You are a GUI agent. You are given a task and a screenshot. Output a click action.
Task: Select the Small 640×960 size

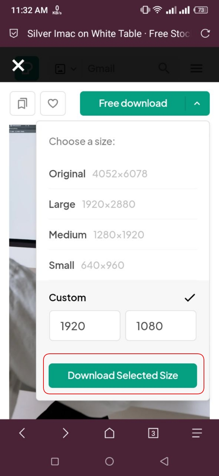point(87,265)
